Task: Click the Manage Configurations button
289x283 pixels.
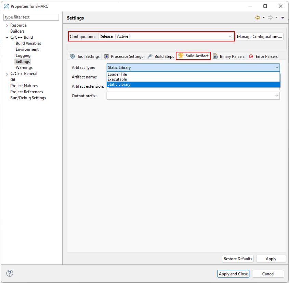Action: click(x=260, y=37)
